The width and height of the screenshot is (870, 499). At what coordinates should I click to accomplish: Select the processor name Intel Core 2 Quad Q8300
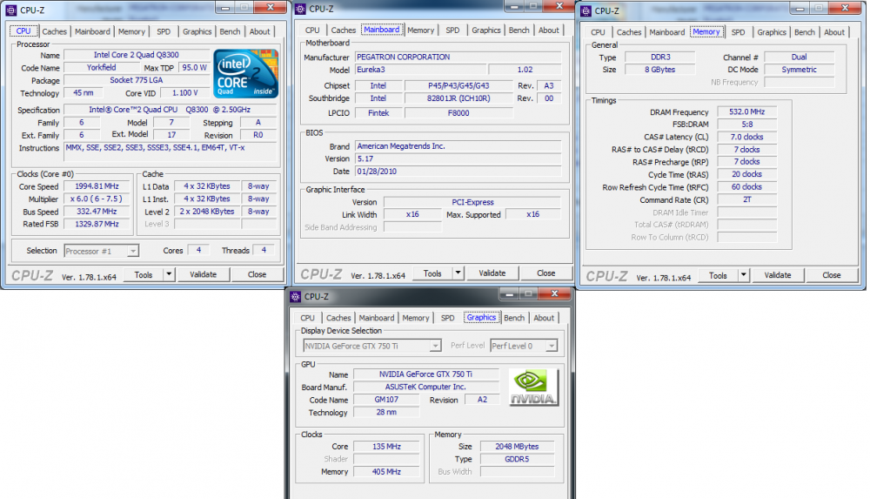[x=136, y=55]
